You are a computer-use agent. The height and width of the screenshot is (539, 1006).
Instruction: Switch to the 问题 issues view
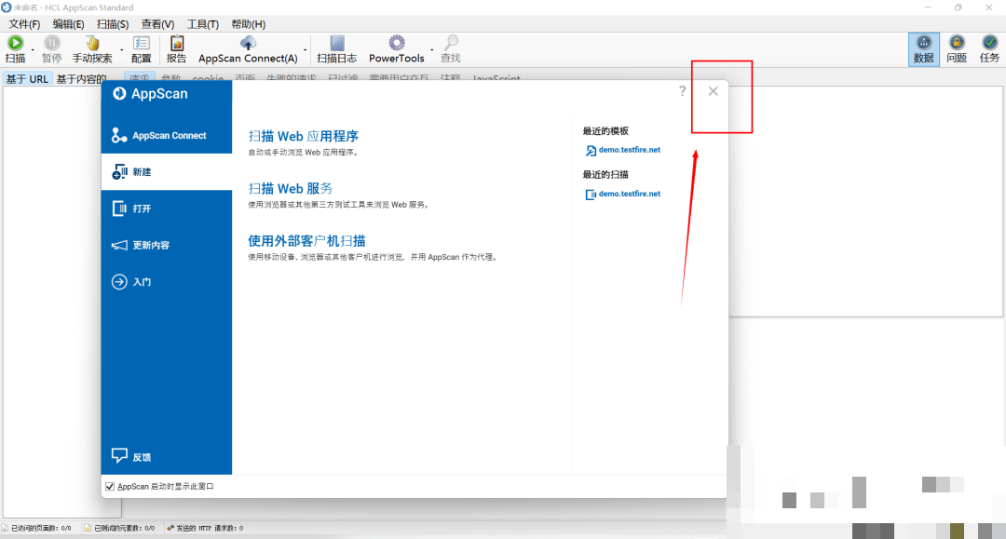(x=957, y=49)
